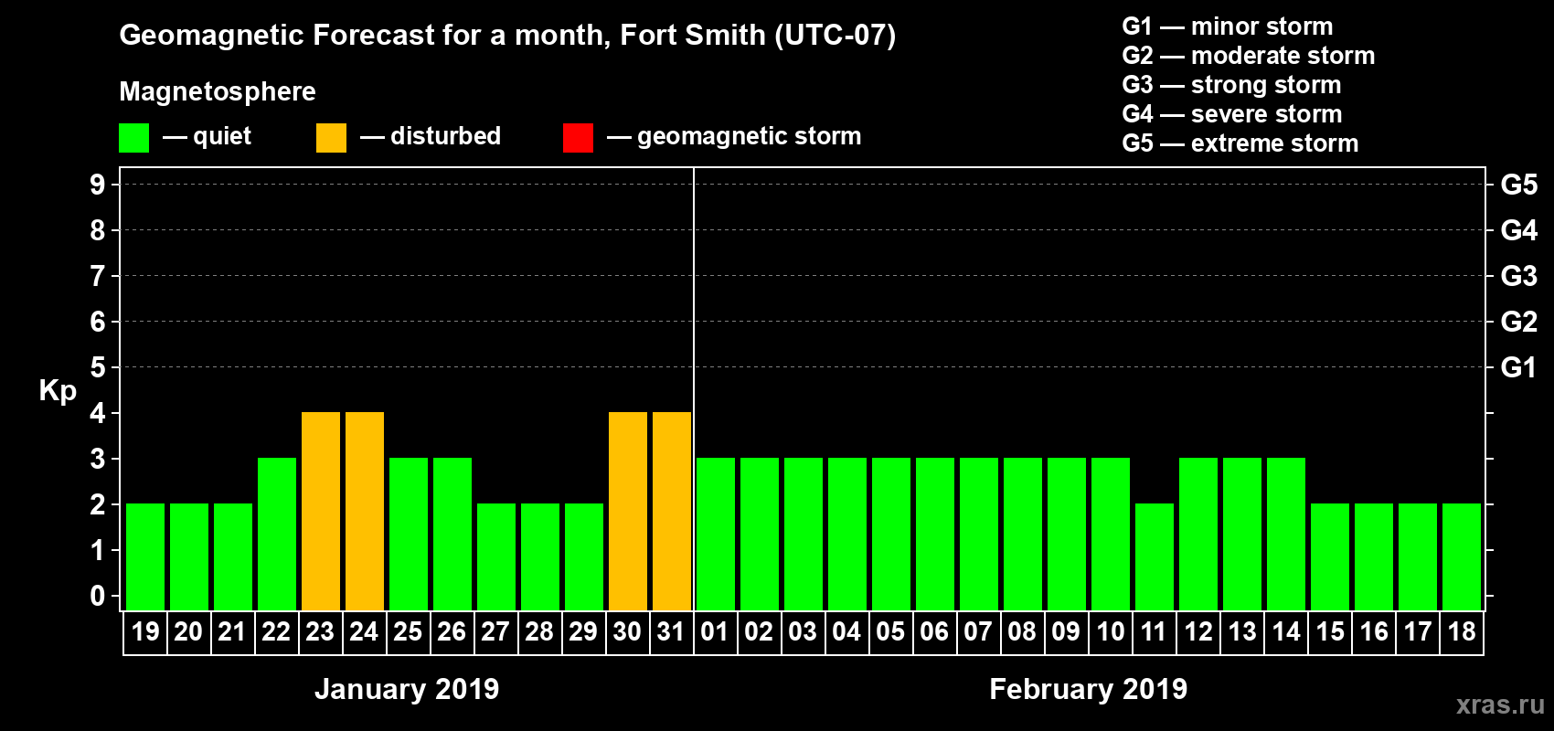Click date label 08 on the axis
Image resolution: width=1554 pixels, height=731 pixels.
tap(1022, 631)
